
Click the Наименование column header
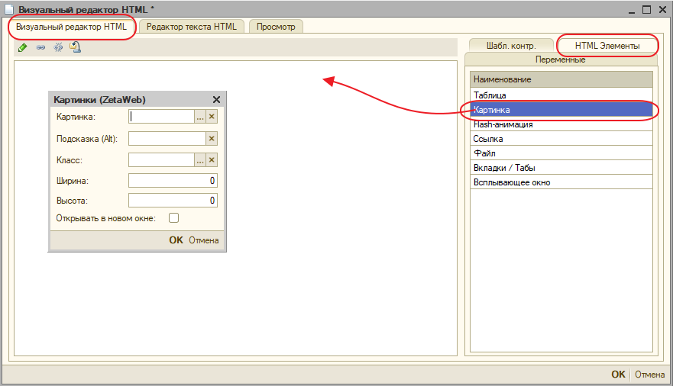point(561,79)
